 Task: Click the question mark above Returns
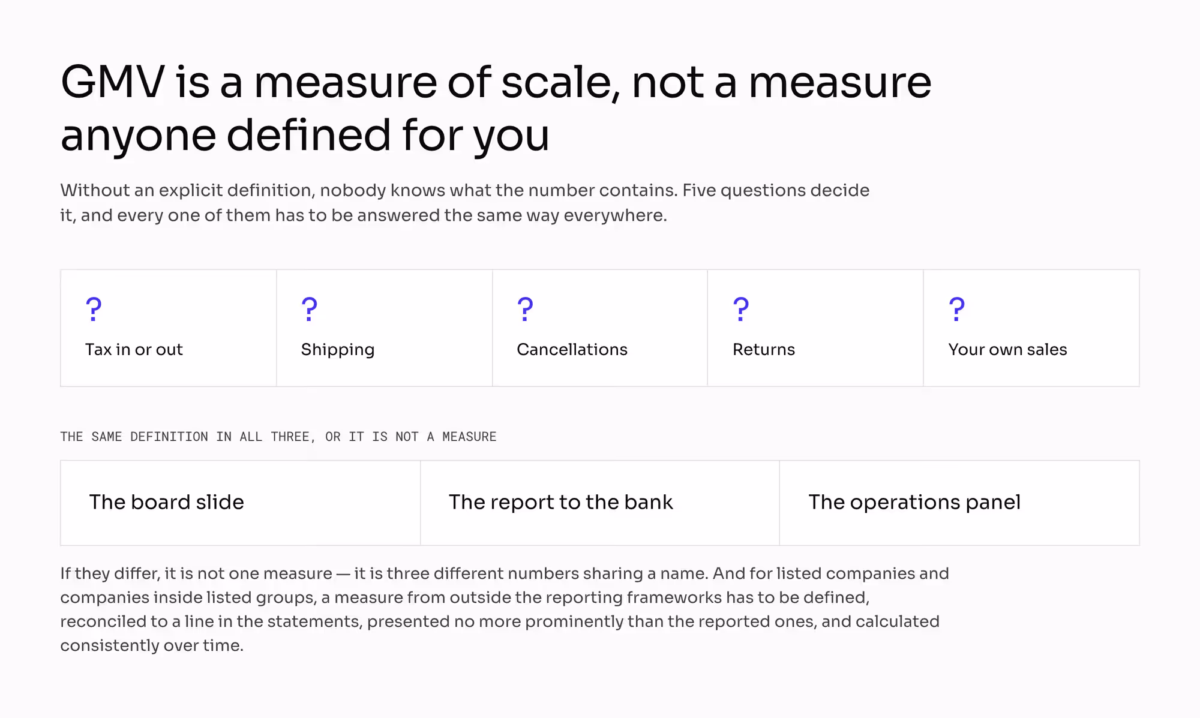tap(742, 310)
